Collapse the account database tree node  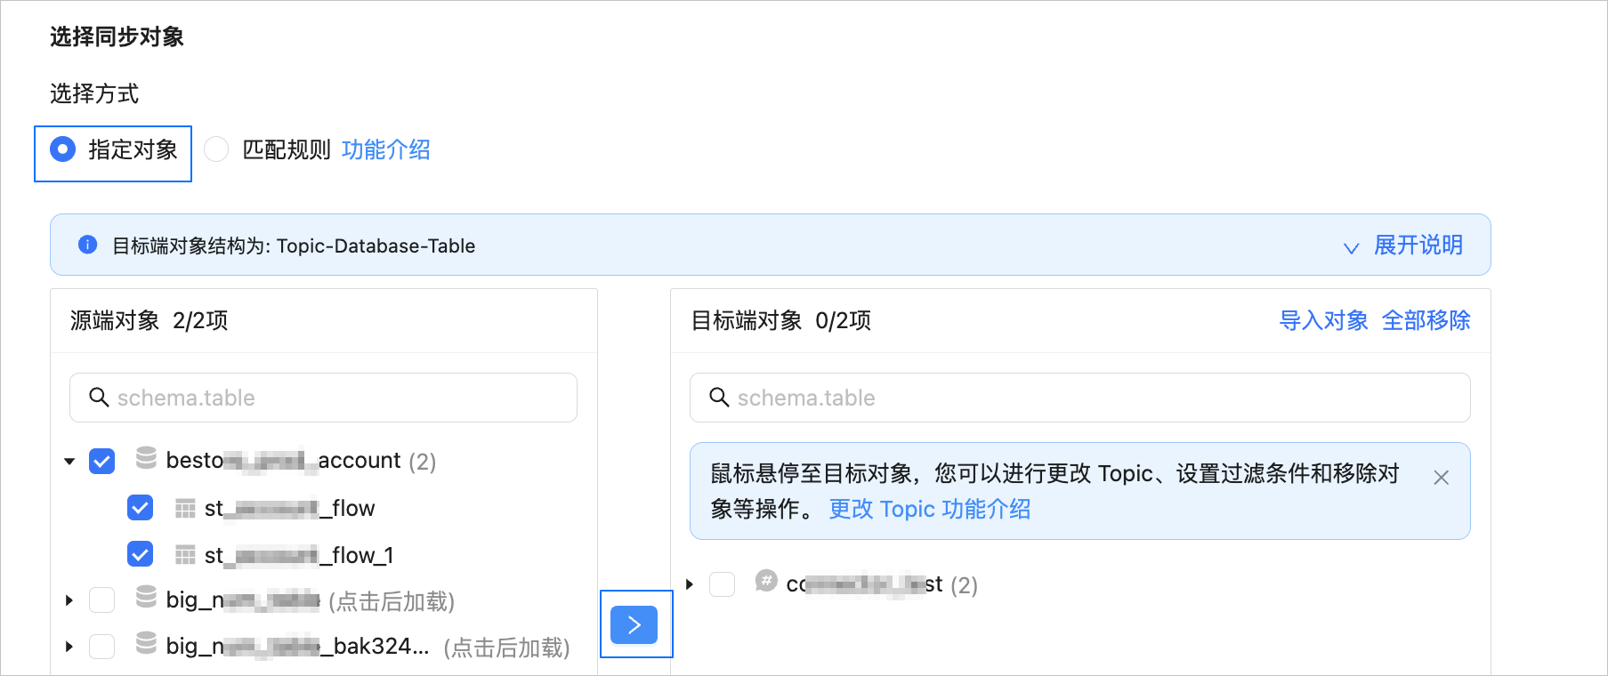(x=69, y=461)
